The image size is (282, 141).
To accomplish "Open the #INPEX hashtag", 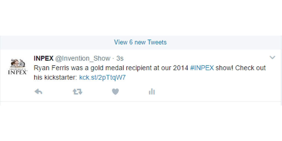I will (202, 68).
